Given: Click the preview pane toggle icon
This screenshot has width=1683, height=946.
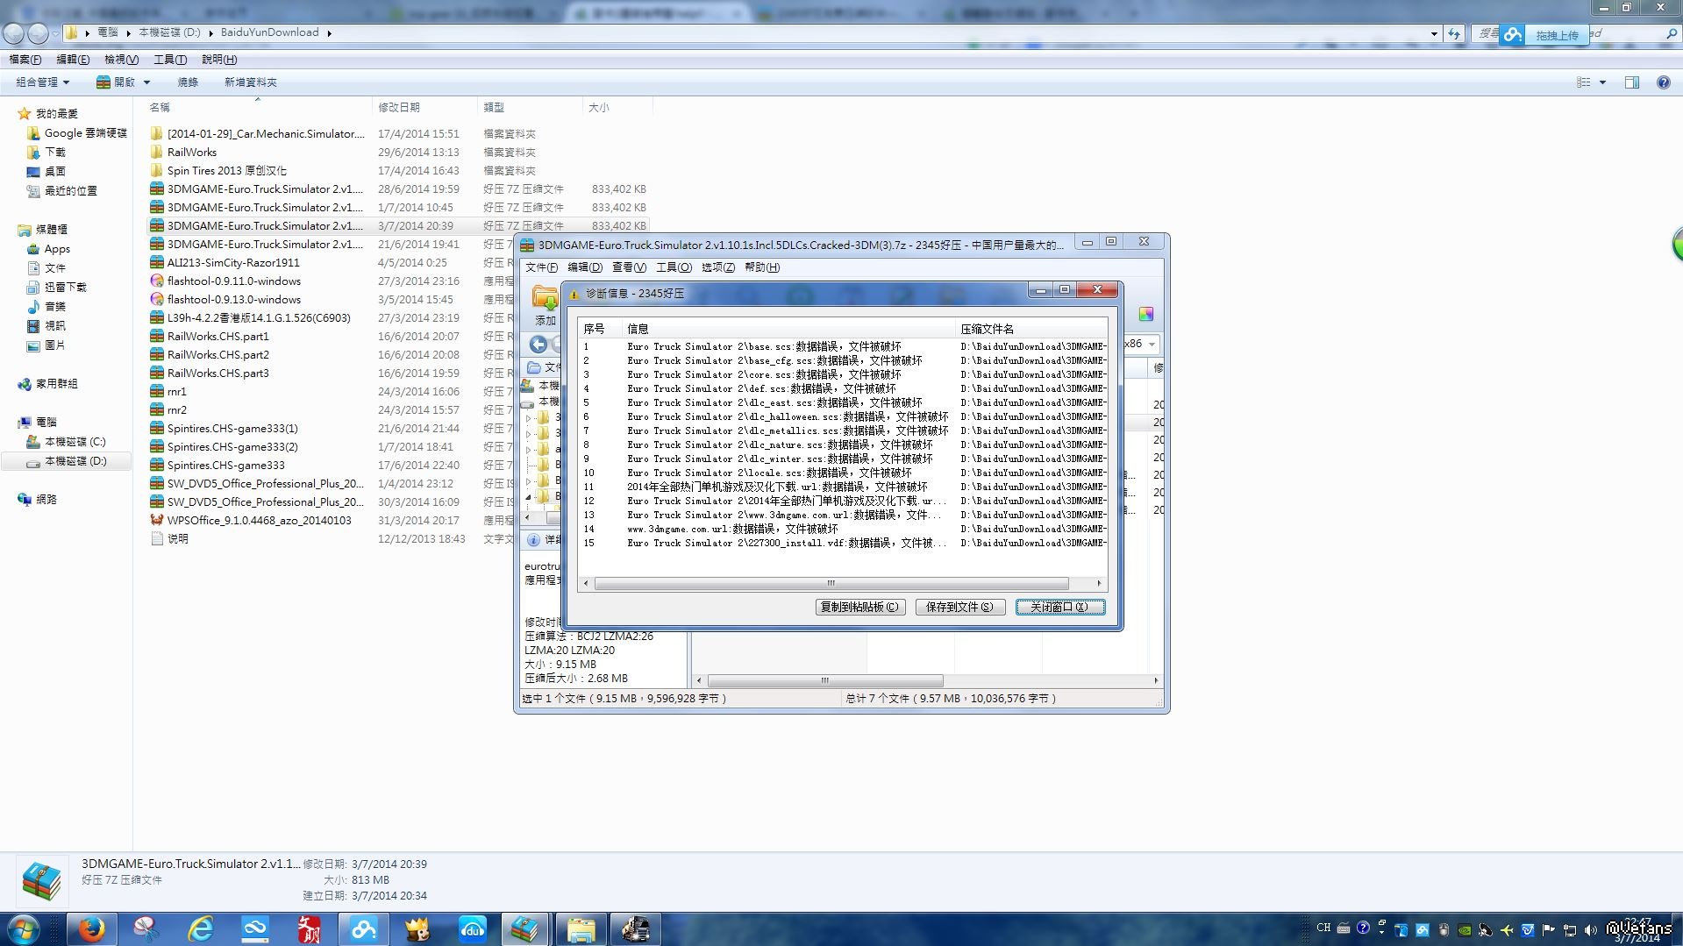Looking at the screenshot, I should point(1631,82).
